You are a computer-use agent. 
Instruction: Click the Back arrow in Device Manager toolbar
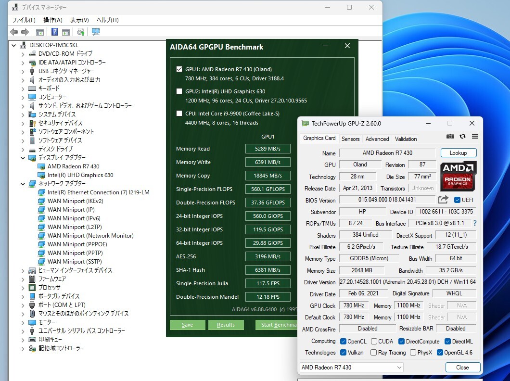[x=14, y=32]
